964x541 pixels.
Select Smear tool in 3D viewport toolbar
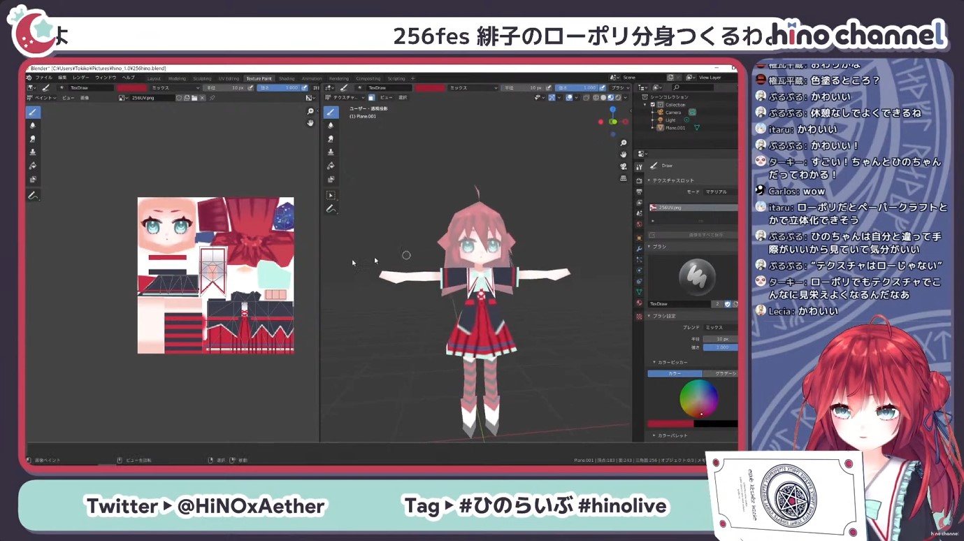331,138
